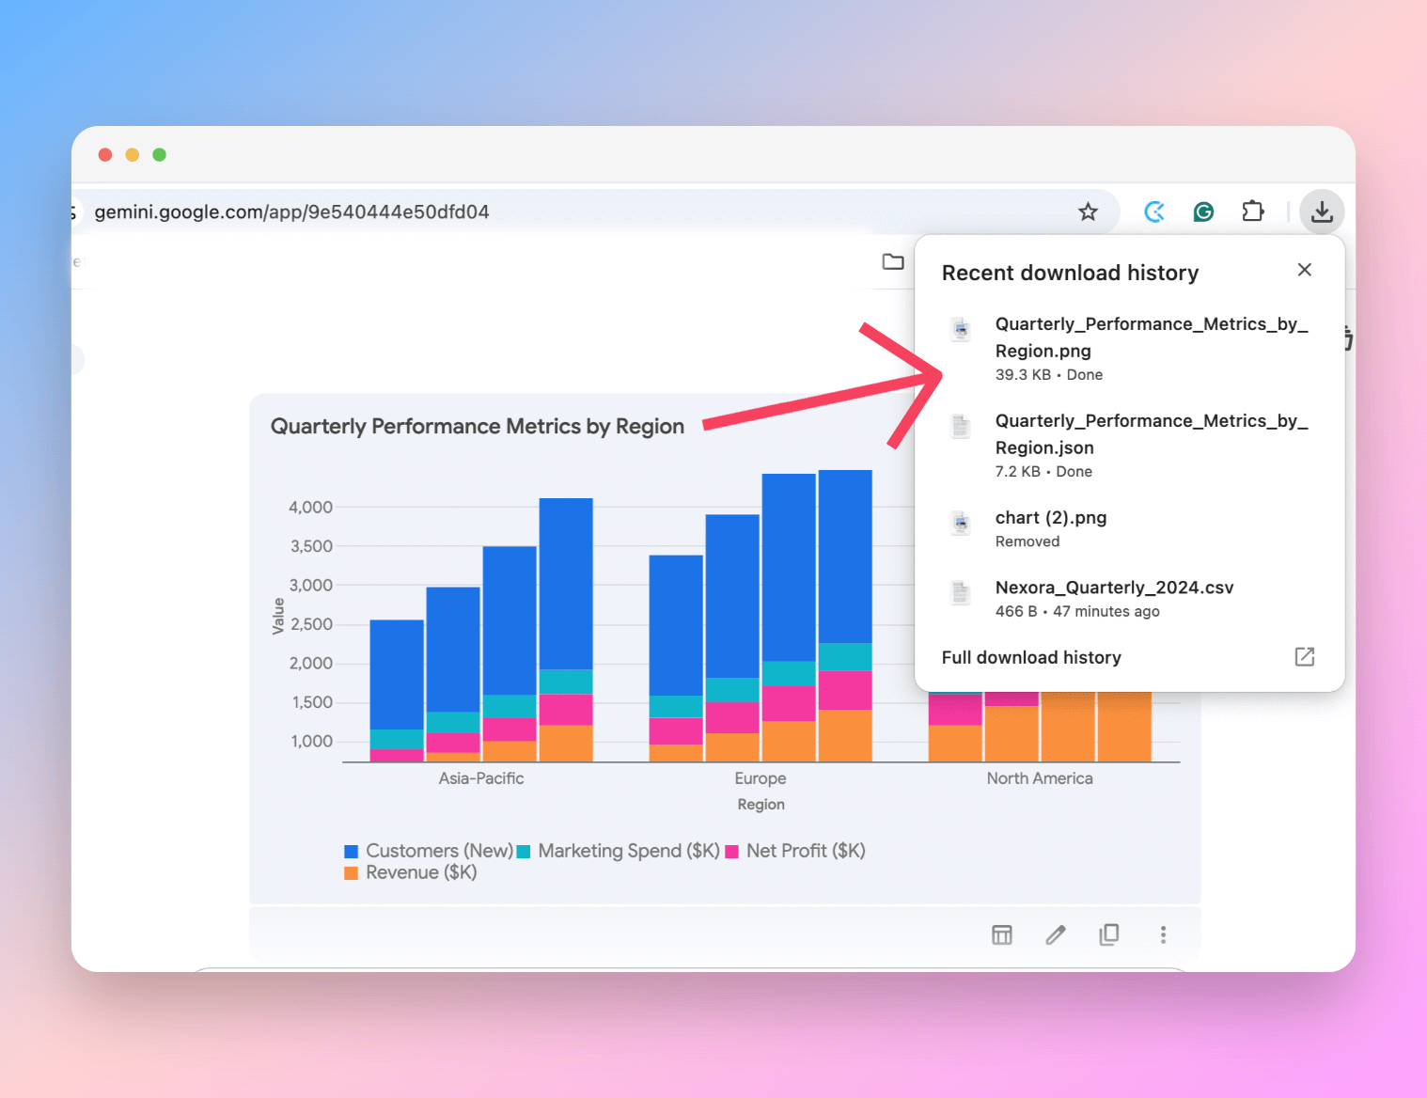Click the pink Net Profit legend swatch

click(731, 851)
